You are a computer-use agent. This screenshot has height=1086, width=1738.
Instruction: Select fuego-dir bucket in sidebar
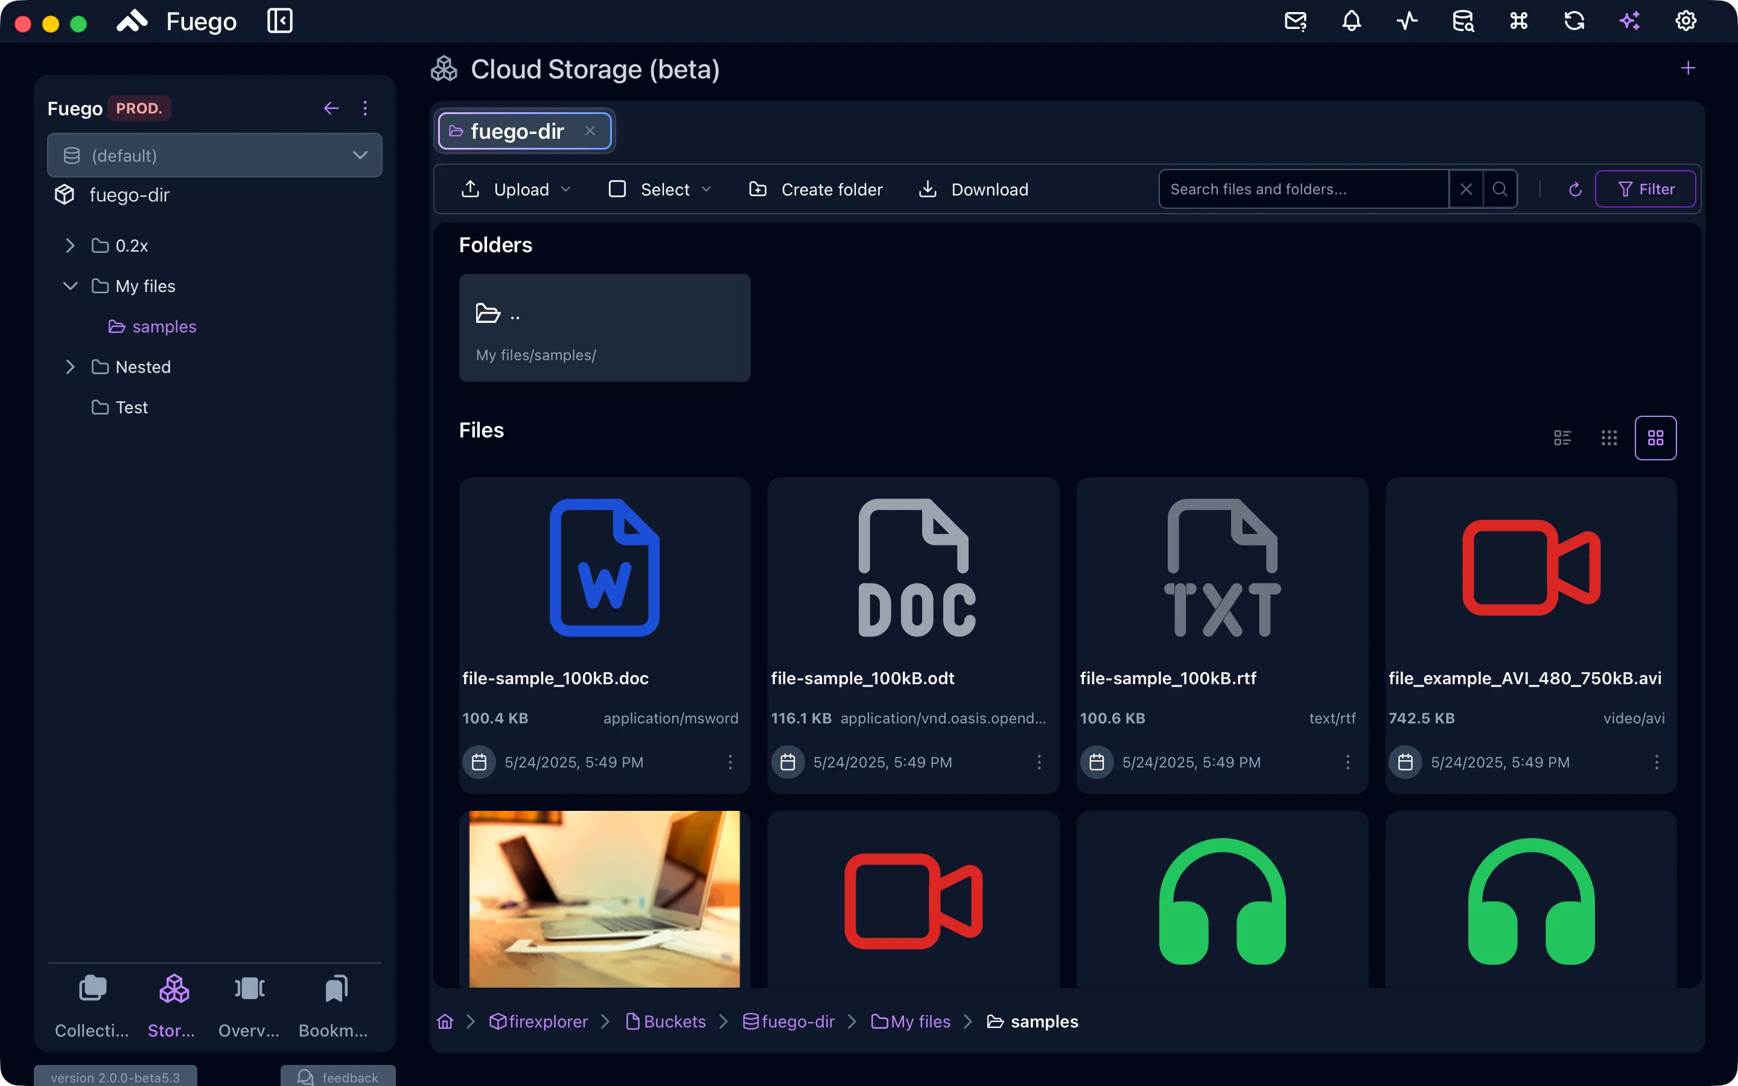coord(113,195)
